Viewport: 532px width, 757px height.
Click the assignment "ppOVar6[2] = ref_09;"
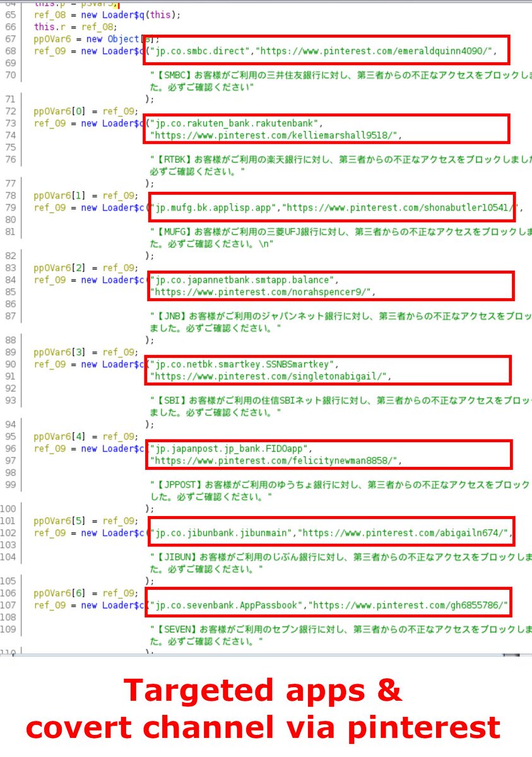[x=85, y=267]
